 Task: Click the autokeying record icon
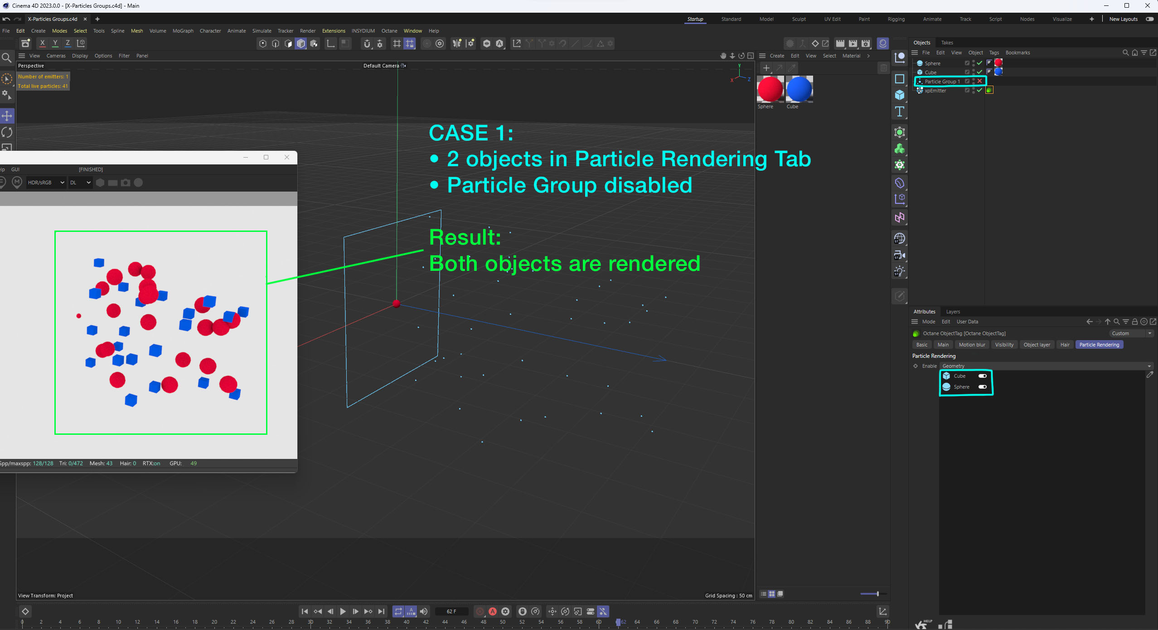493,611
